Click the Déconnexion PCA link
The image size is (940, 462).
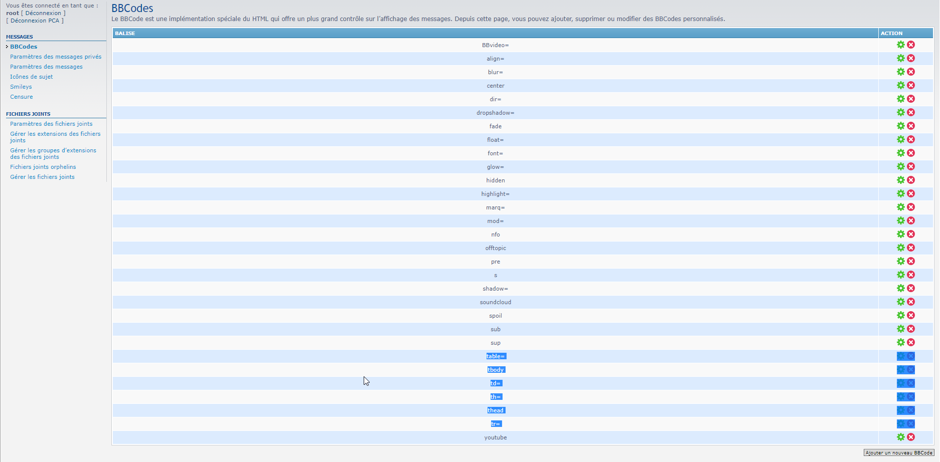35,21
